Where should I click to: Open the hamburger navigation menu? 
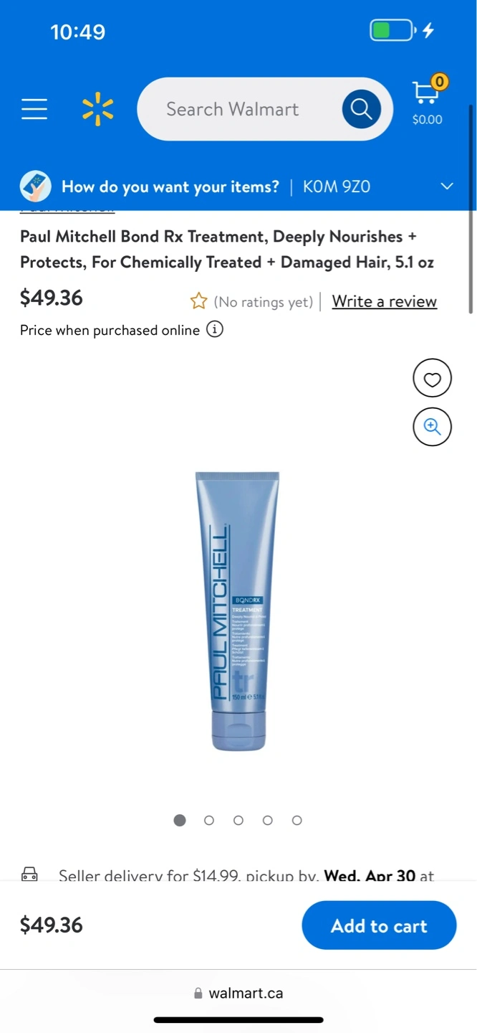point(34,109)
